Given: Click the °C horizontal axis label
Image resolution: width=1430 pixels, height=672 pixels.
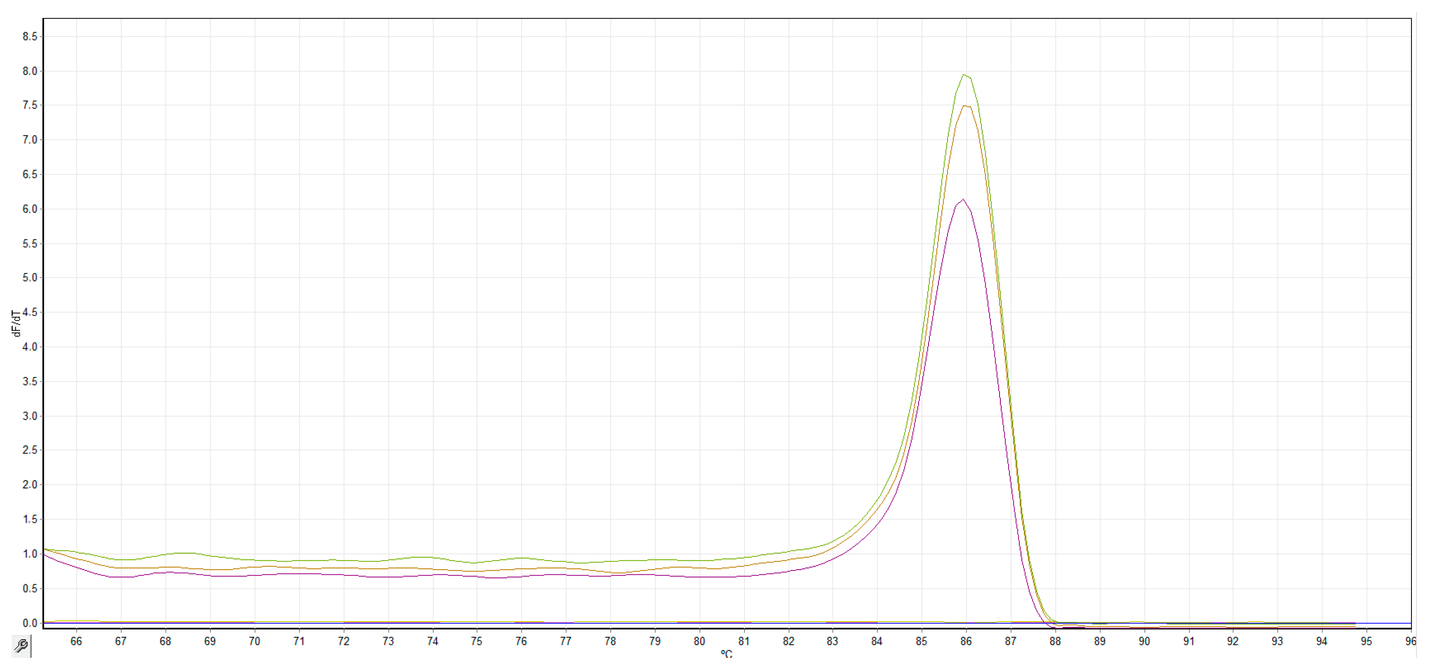Looking at the screenshot, I should (726, 654).
